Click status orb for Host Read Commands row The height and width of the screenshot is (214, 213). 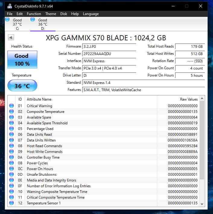[11, 146]
